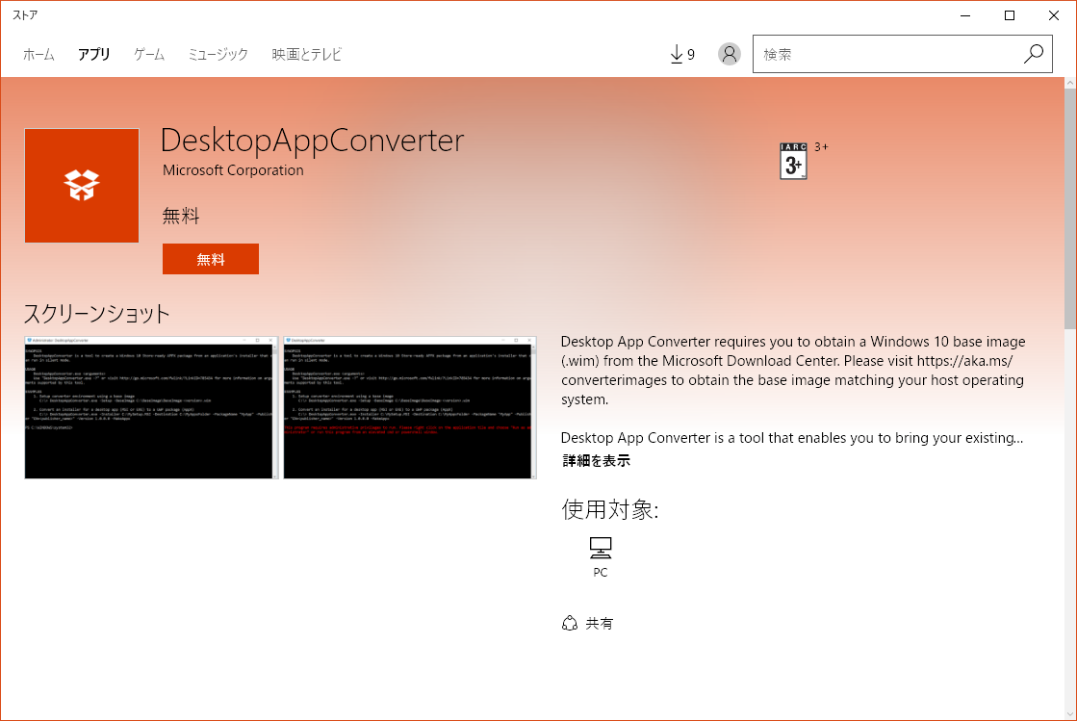Click the downloads arrow icon
1077x721 pixels.
click(677, 55)
